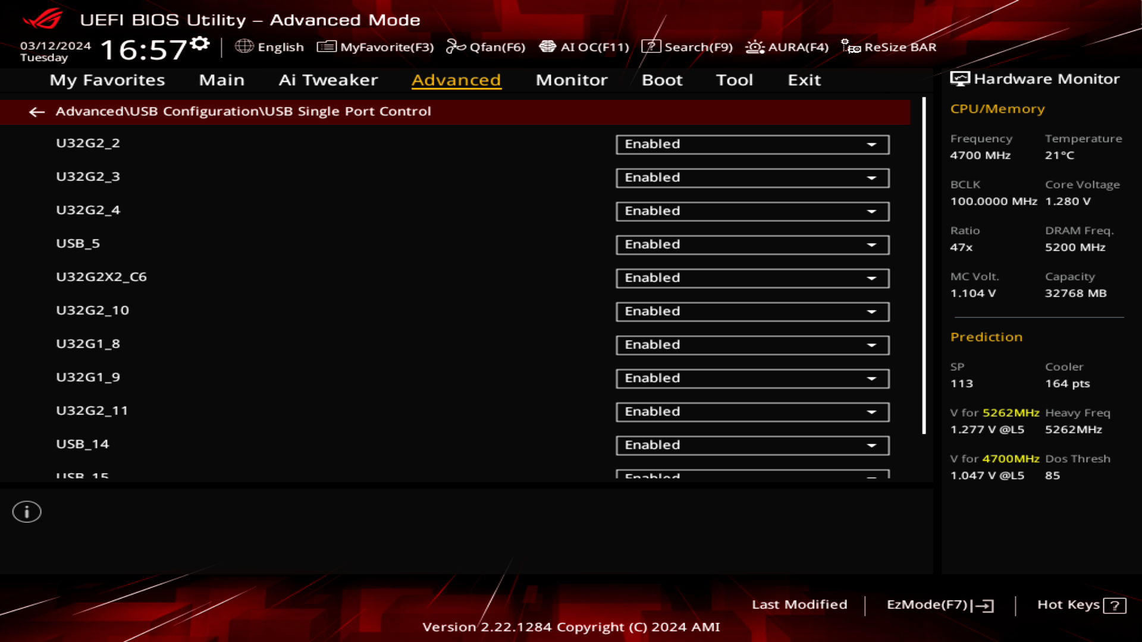Image resolution: width=1142 pixels, height=642 pixels.
Task: Click the information icon at bottom left
Action: point(26,511)
